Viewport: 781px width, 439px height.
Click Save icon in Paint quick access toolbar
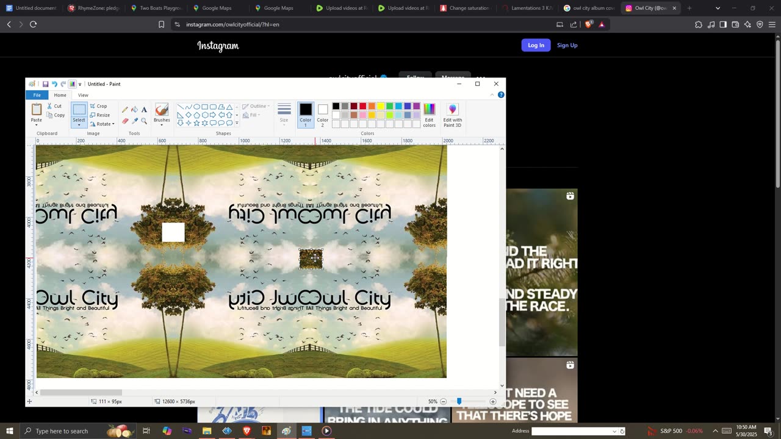(45, 84)
